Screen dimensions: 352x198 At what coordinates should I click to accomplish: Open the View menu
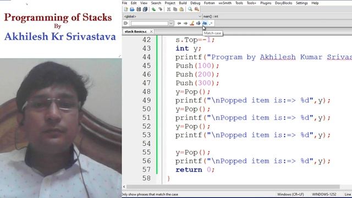coord(144,3)
